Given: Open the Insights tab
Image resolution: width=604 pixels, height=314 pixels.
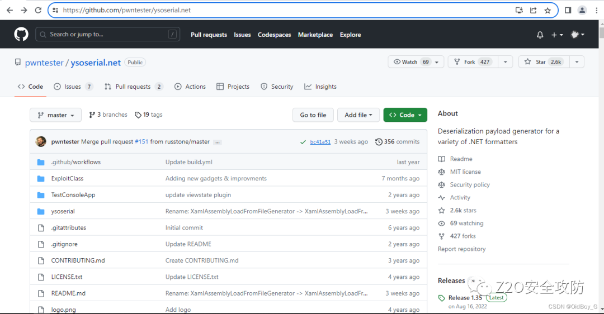Looking at the screenshot, I should pyautogui.click(x=320, y=87).
